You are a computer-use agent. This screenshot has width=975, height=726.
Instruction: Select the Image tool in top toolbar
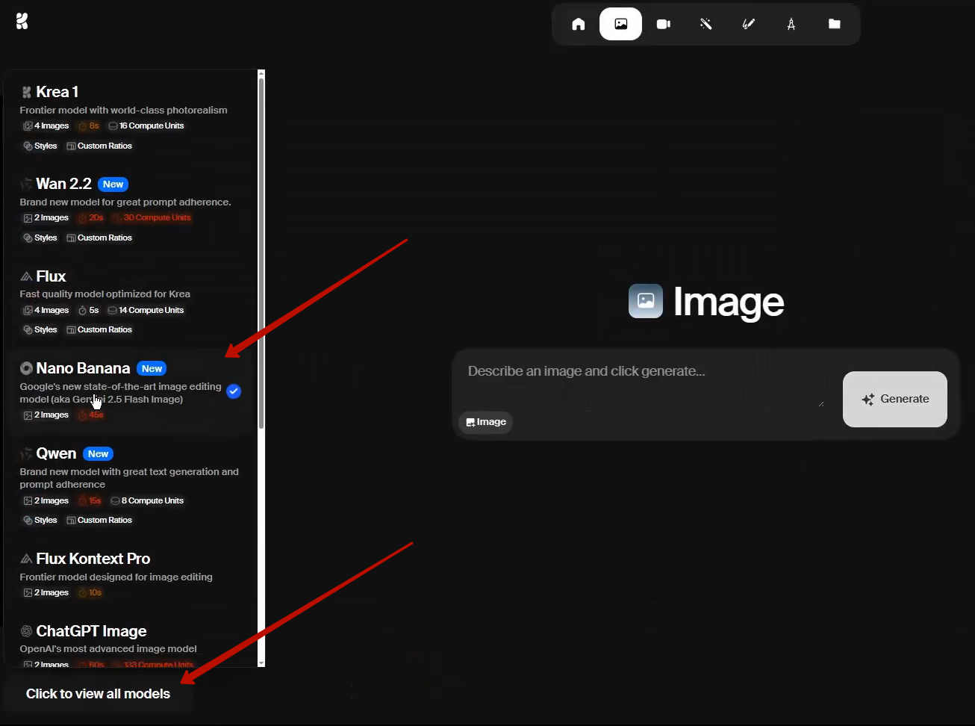coord(620,25)
